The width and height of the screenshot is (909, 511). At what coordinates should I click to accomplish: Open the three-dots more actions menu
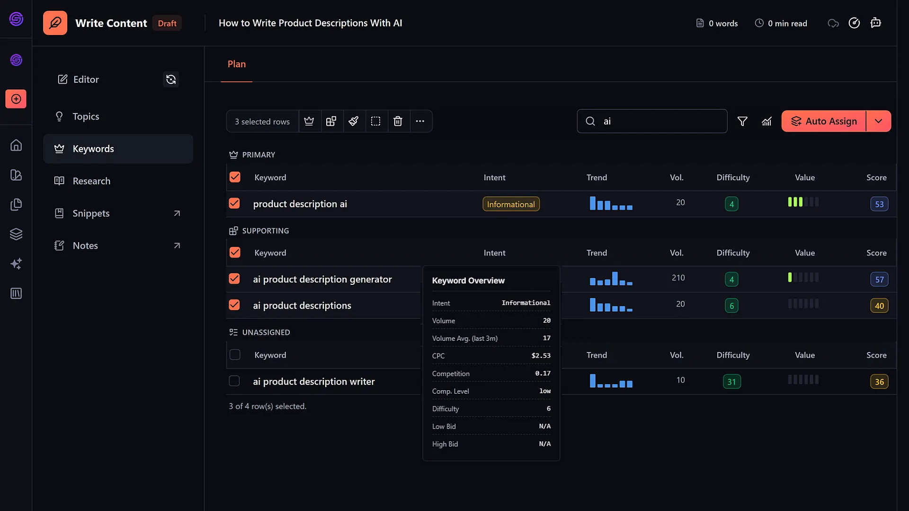tap(420, 121)
